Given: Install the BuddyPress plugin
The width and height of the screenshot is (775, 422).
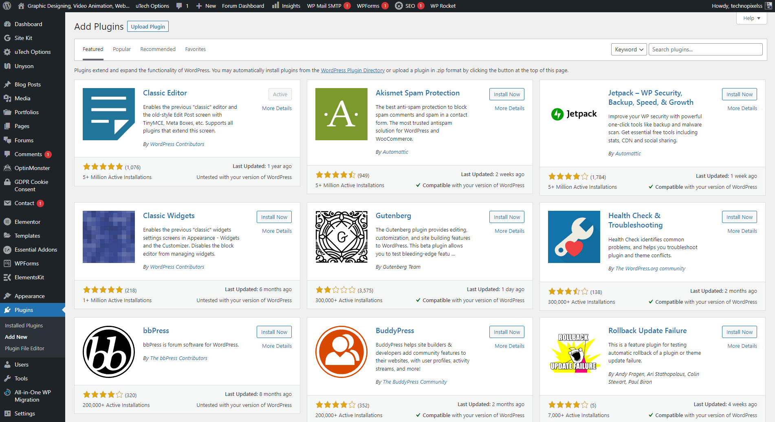Looking at the screenshot, I should coord(507,332).
